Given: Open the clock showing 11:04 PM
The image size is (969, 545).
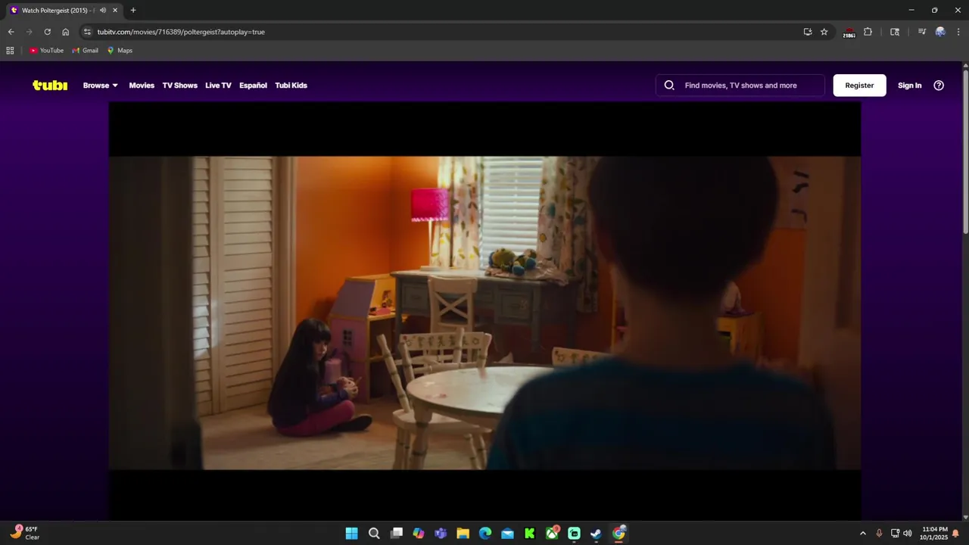Looking at the screenshot, I should coord(934,534).
